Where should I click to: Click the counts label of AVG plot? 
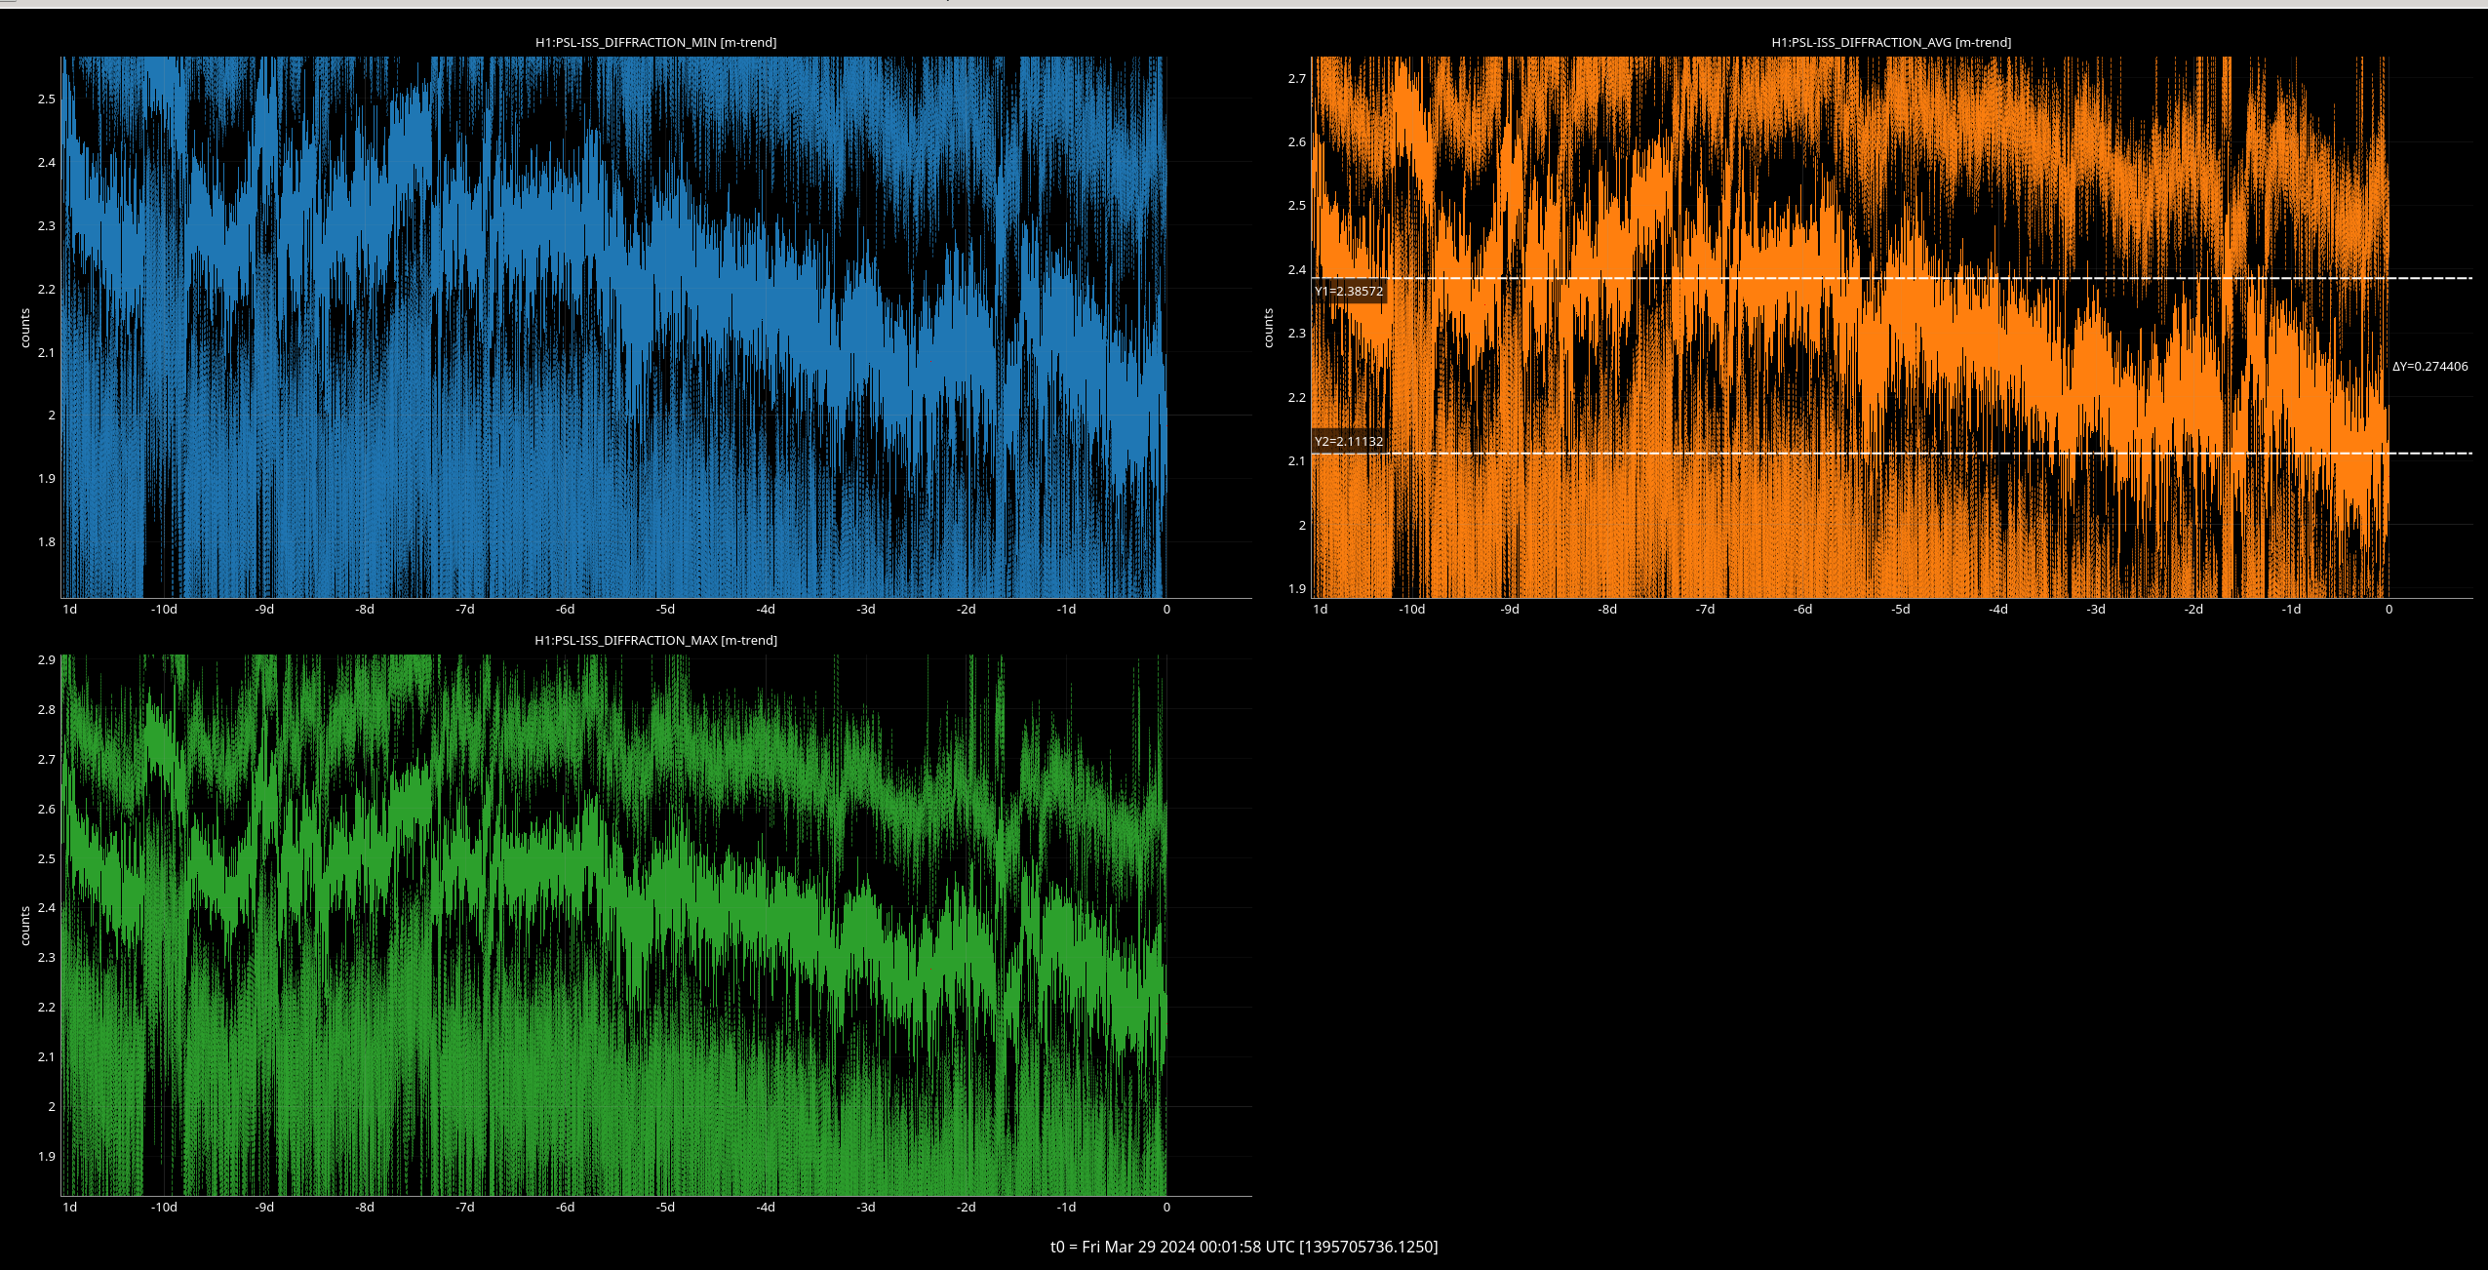point(1269,328)
